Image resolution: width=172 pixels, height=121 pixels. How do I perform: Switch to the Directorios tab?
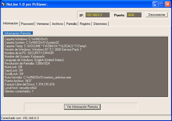[x=100, y=24]
